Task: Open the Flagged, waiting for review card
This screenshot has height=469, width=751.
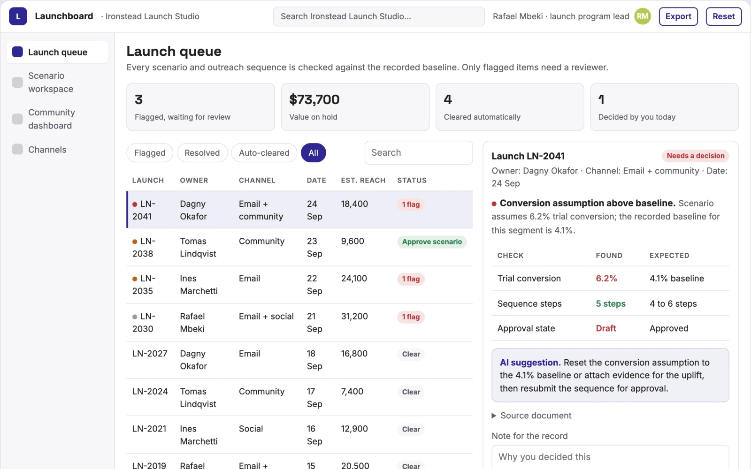Action: pyautogui.click(x=200, y=107)
